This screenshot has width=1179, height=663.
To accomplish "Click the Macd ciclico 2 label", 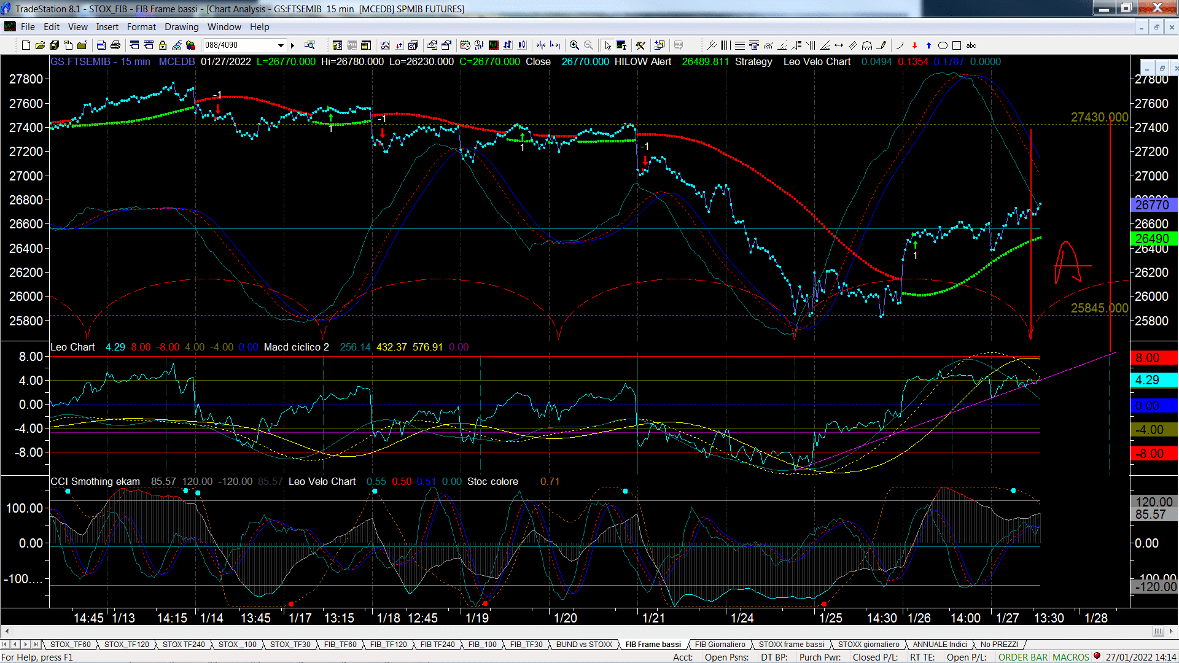I will coord(297,347).
